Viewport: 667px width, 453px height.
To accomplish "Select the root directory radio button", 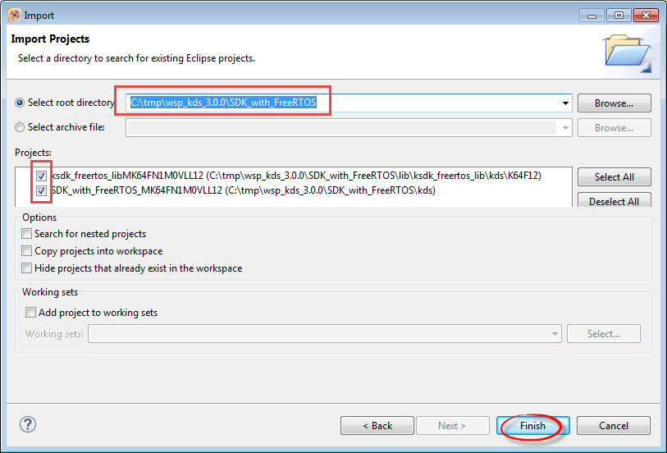I will tap(21, 103).
